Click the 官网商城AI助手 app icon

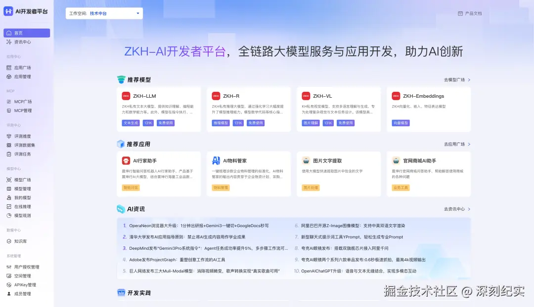pyautogui.click(x=396, y=160)
